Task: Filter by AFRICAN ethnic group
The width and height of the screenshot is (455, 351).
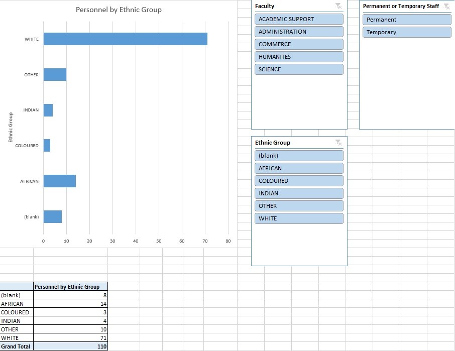Action: click(x=299, y=168)
